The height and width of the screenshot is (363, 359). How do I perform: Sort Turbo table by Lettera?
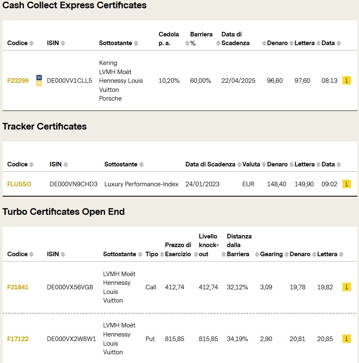[x=341, y=255]
